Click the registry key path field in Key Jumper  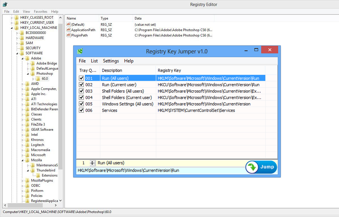161,170
